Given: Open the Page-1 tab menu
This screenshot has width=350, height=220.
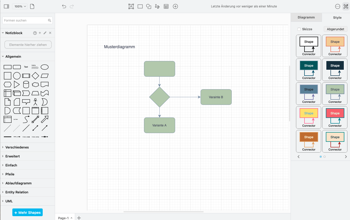Looking at the screenshot, I should pyautogui.click(x=65, y=218).
